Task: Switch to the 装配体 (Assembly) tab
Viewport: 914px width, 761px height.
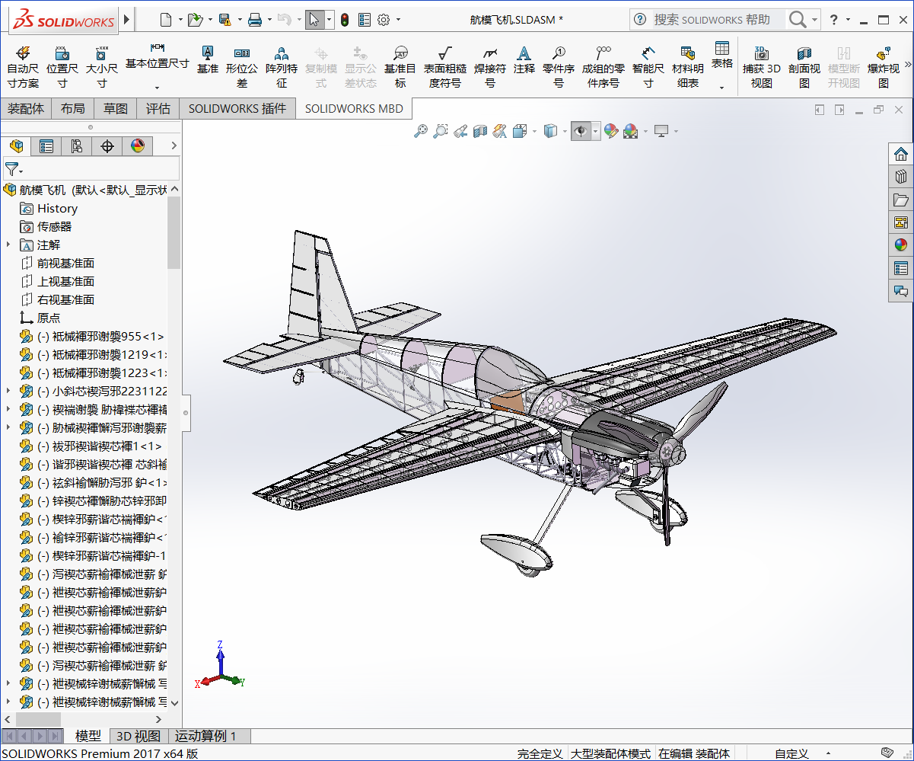Action: [x=26, y=109]
